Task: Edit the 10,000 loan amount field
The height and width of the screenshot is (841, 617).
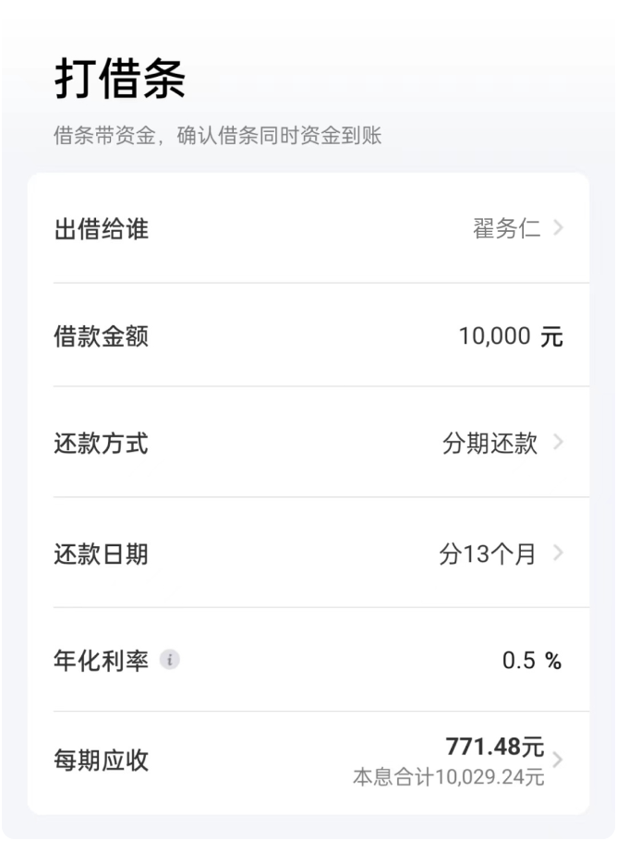Action: pos(494,336)
